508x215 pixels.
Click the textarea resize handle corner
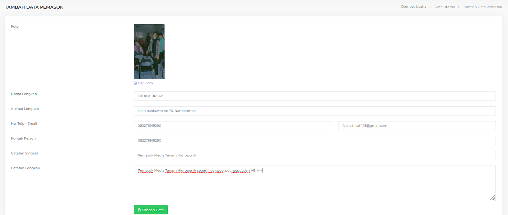[492, 198]
